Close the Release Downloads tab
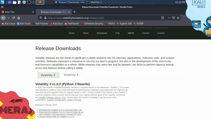This screenshot has height=119, width=211. click(x=69, y=12)
